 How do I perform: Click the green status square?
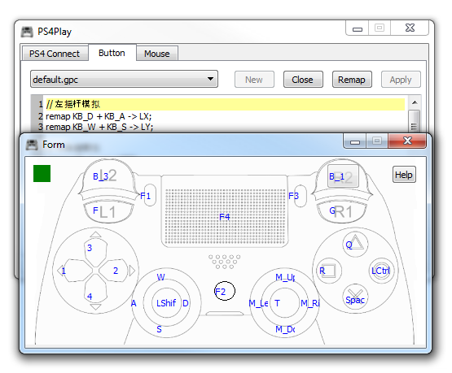pos(42,173)
